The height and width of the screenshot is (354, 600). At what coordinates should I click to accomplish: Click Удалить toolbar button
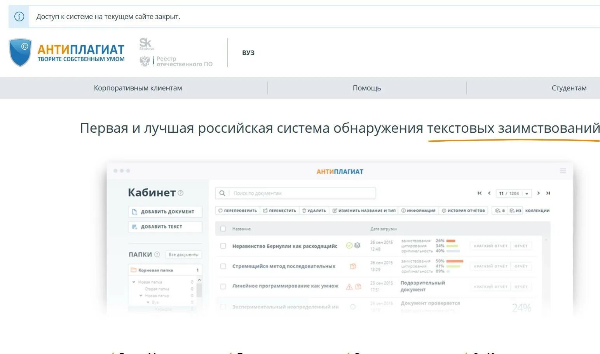coord(314,210)
